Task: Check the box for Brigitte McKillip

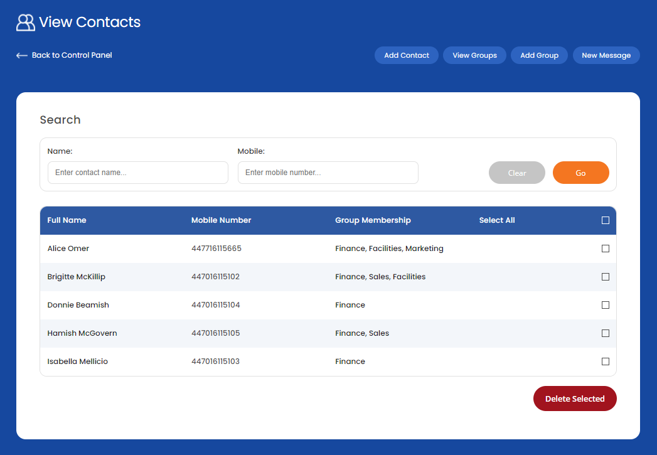Action: pyautogui.click(x=605, y=277)
